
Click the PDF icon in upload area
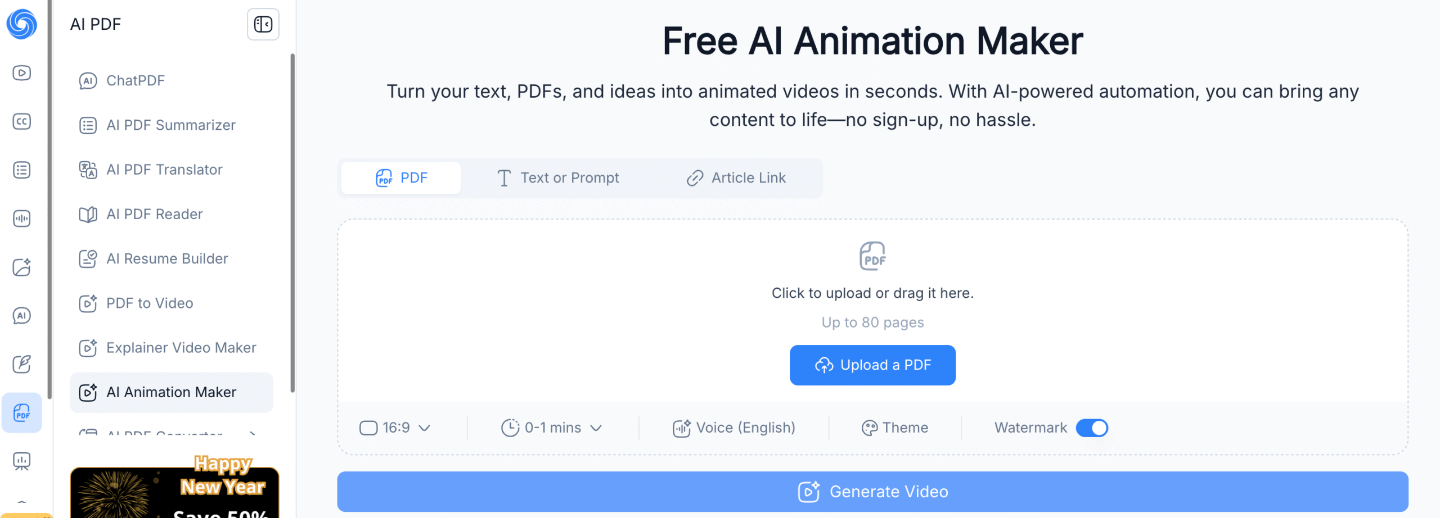(872, 256)
